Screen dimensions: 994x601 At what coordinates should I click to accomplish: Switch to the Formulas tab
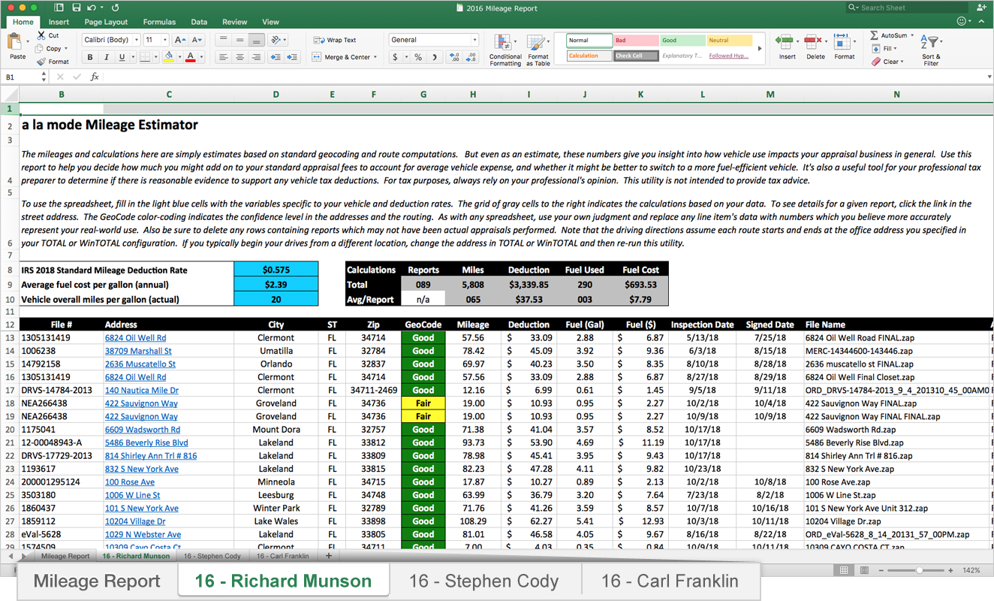point(159,22)
